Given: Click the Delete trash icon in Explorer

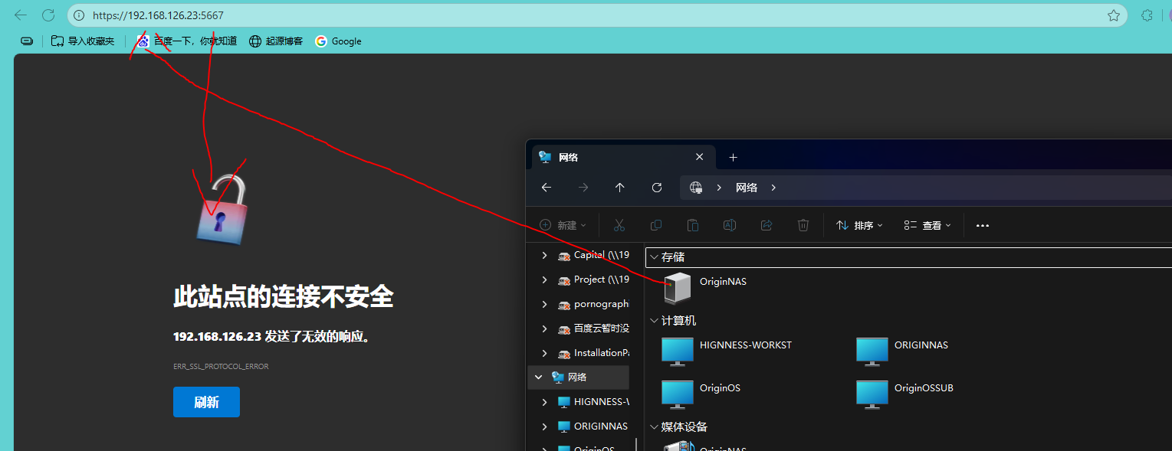Looking at the screenshot, I should 803,224.
